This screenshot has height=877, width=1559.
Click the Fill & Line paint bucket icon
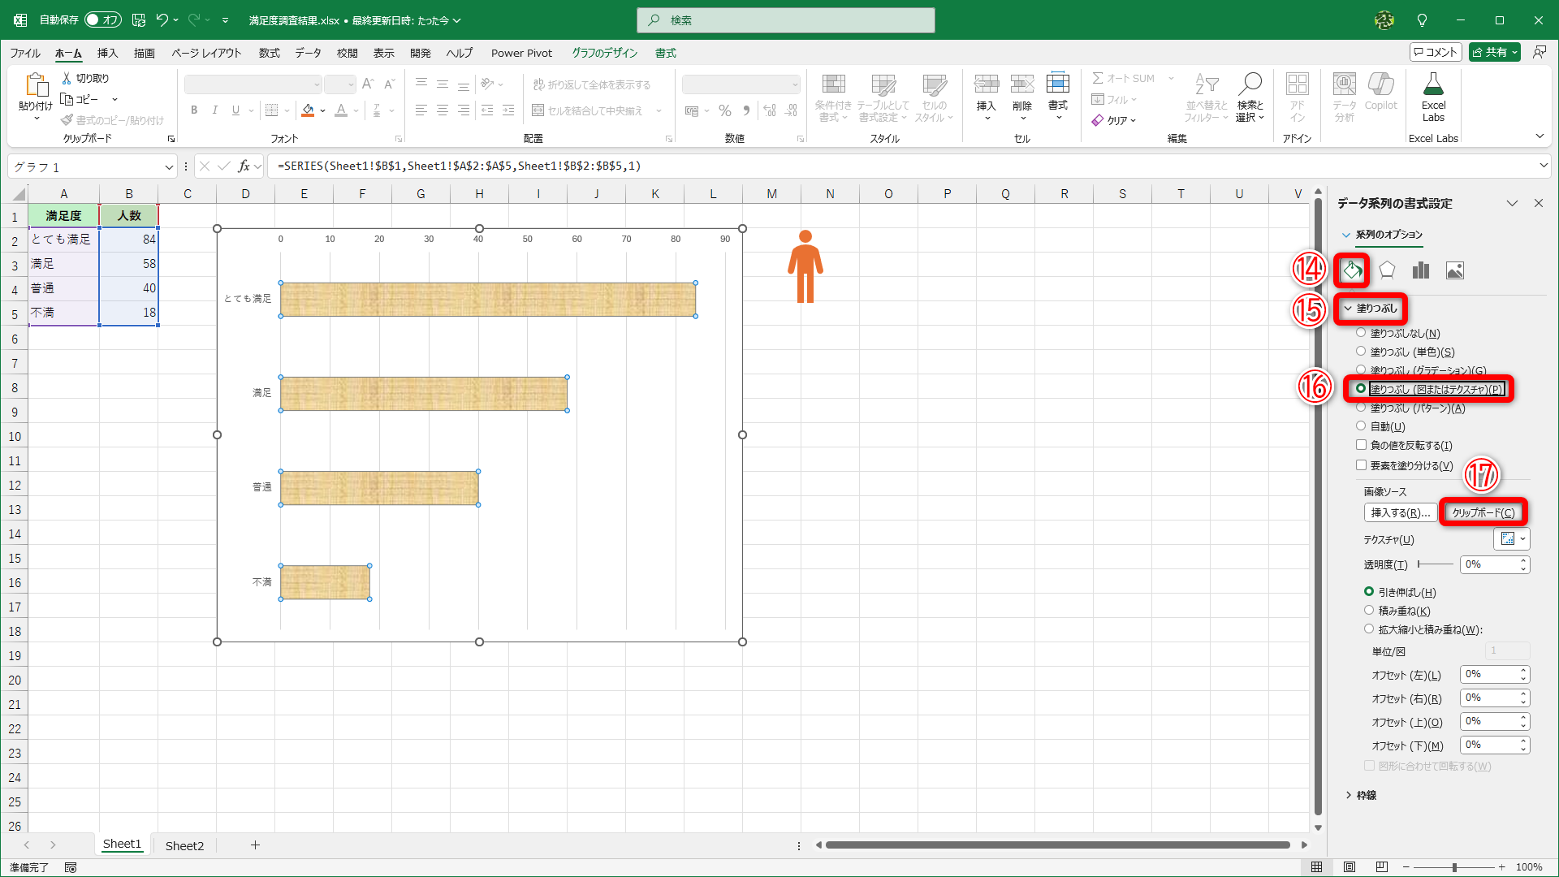[x=1352, y=270]
